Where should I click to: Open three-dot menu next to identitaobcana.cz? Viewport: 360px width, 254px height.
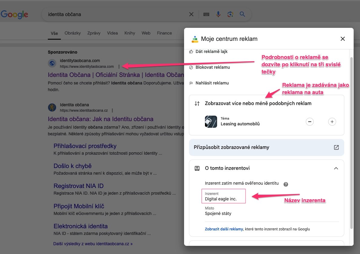coord(112,111)
